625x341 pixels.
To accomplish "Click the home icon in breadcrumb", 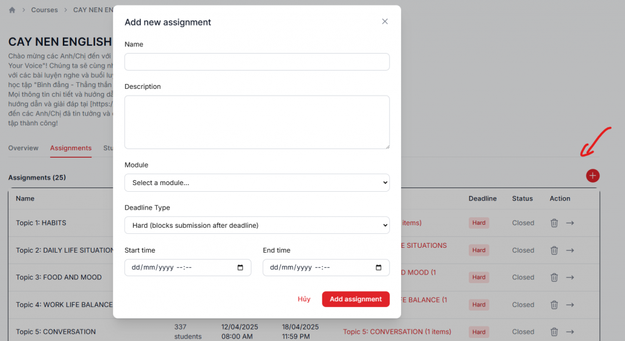I will (12, 10).
